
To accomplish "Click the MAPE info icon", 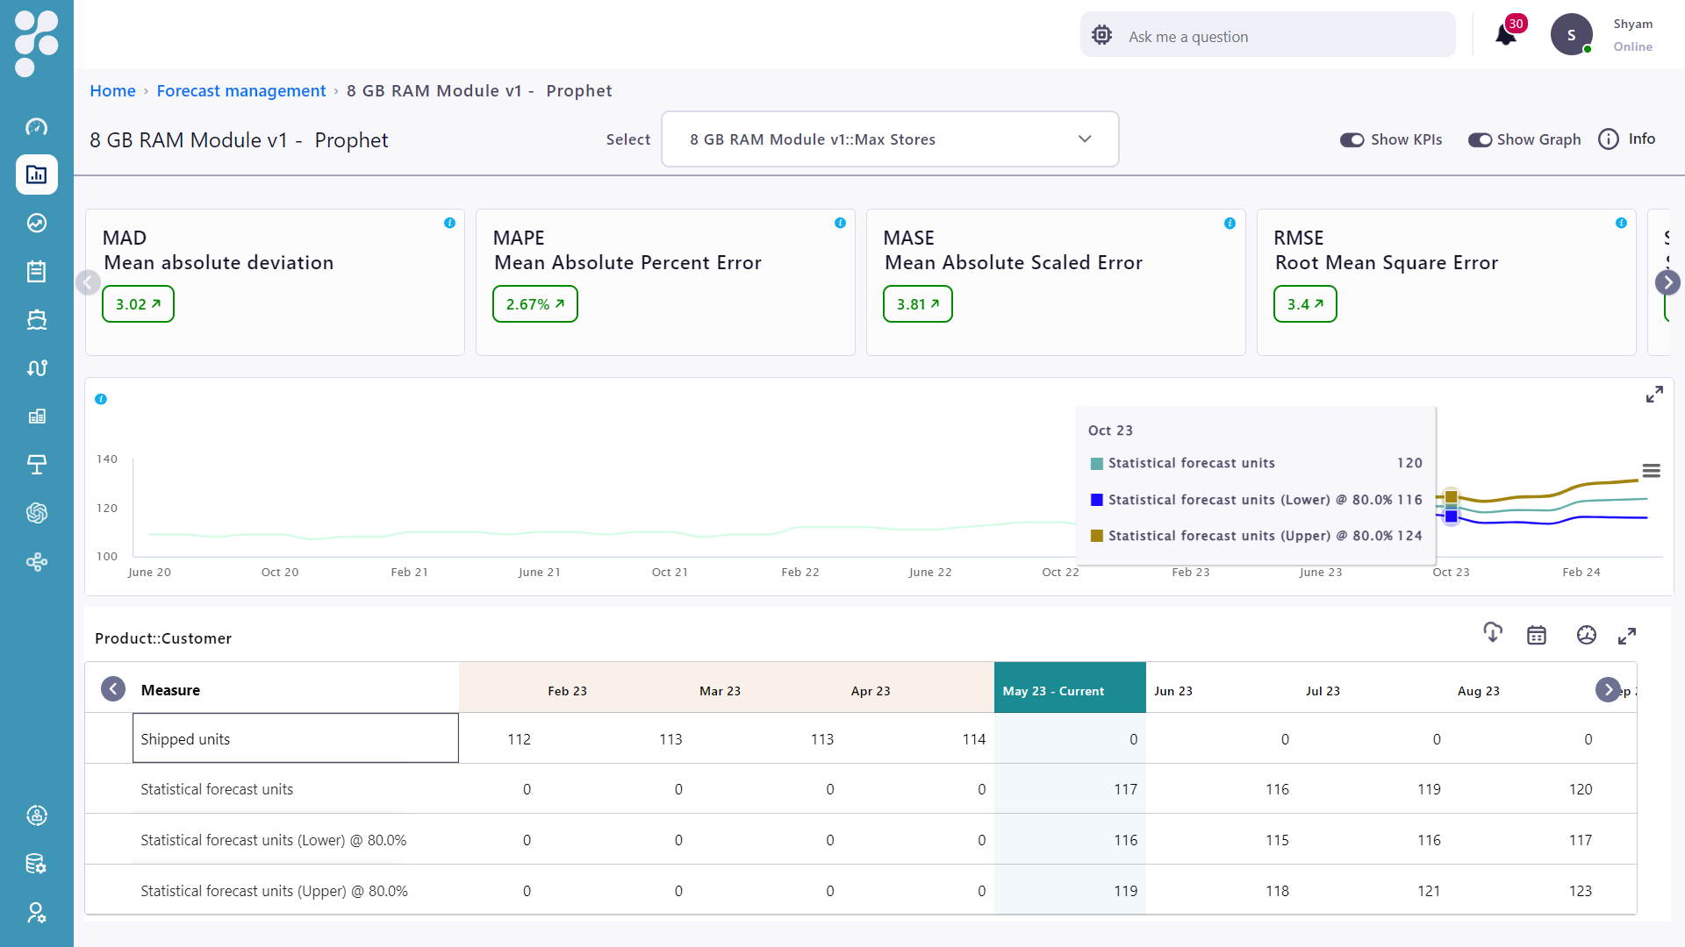I will click(840, 223).
